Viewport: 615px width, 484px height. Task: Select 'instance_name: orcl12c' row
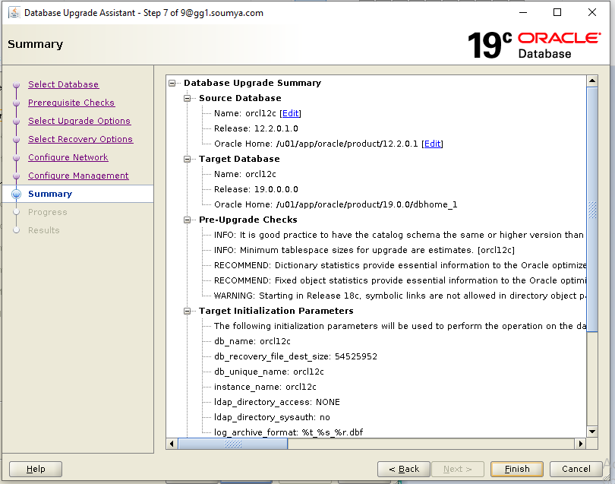click(265, 387)
